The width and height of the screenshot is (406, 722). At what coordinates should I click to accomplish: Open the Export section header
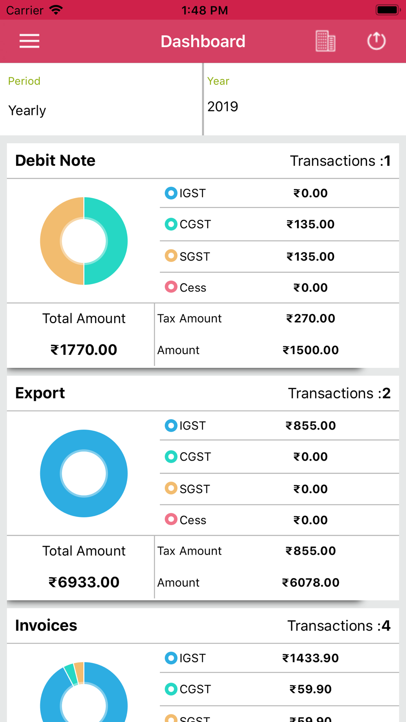pyautogui.click(x=203, y=393)
